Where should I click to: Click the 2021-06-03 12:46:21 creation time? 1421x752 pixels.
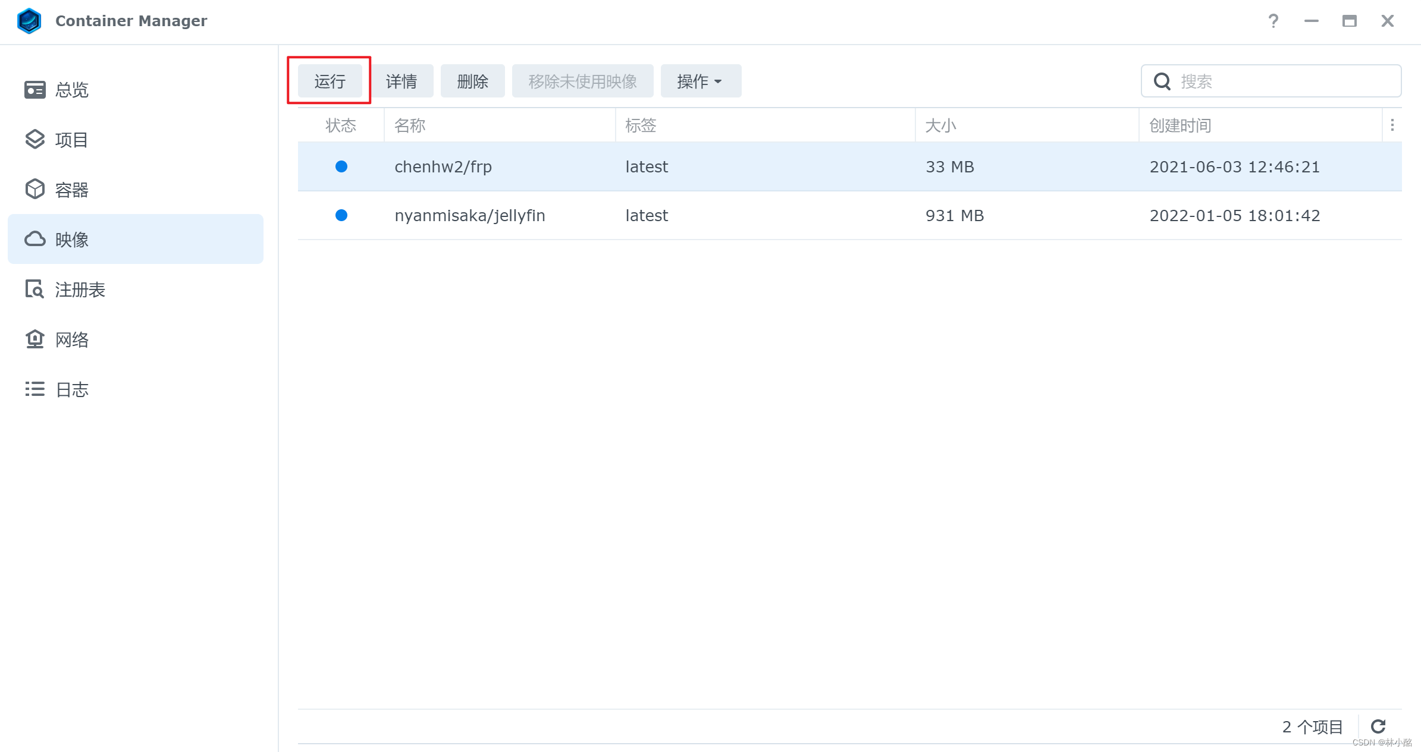pyautogui.click(x=1235, y=166)
